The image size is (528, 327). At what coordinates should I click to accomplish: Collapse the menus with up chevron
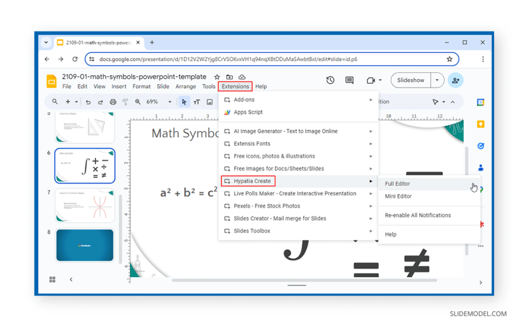(453, 102)
